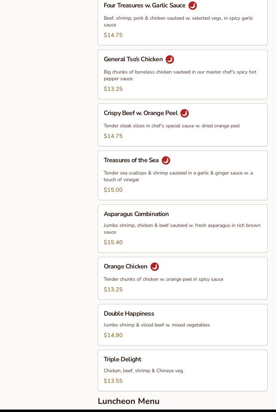
Task: Click the Jumbo shrimp & sliced beef description
Action: pyautogui.click(x=157, y=325)
